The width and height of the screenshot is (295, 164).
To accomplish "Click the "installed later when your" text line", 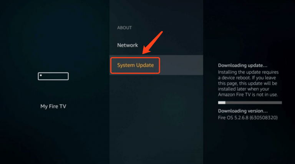I will (244, 89).
